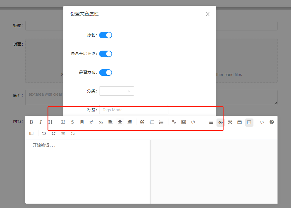Insert a table in the editor

[x=31, y=133]
